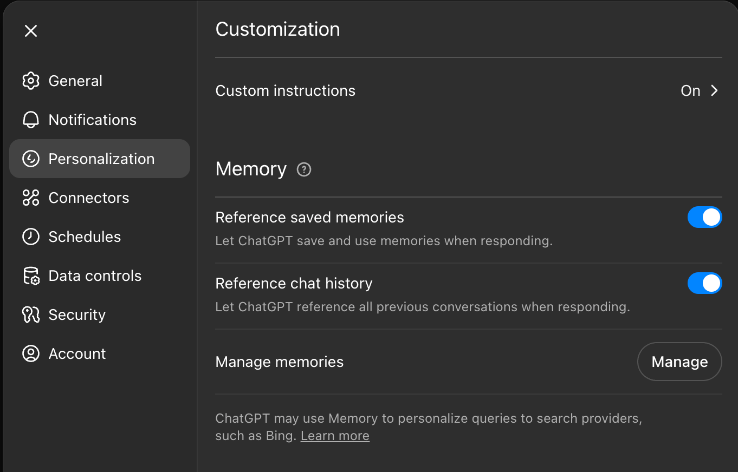Click the Custom instructions label
Screen dimensions: 738x472
[286, 90]
